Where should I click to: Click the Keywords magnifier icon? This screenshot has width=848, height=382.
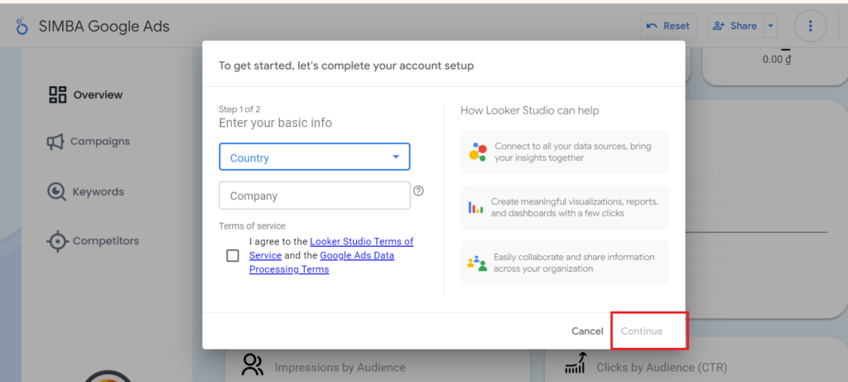(x=57, y=192)
